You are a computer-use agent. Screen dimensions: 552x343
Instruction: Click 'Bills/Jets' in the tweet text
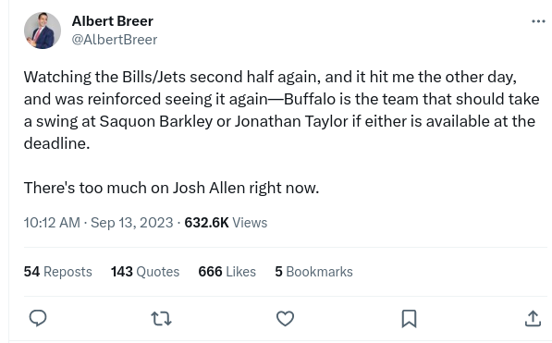tap(153, 77)
